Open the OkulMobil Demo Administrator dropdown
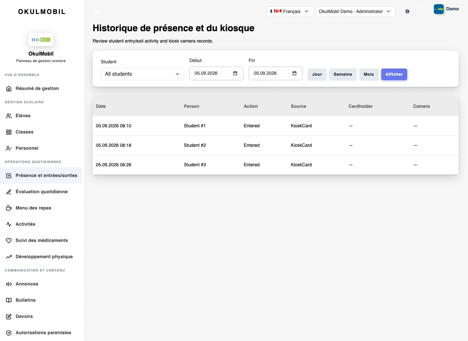 pyautogui.click(x=356, y=11)
